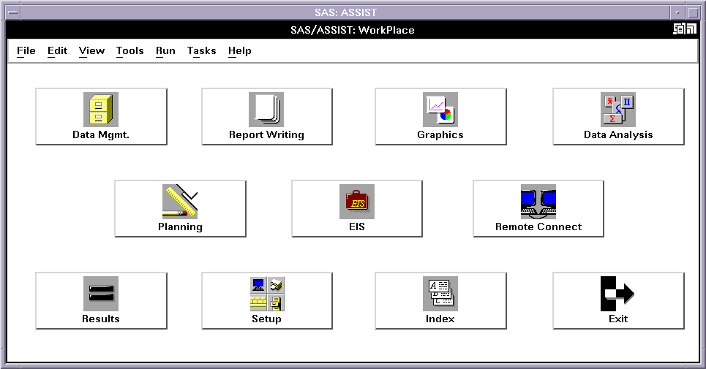Open the Setup configuration icon

[x=266, y=294]
